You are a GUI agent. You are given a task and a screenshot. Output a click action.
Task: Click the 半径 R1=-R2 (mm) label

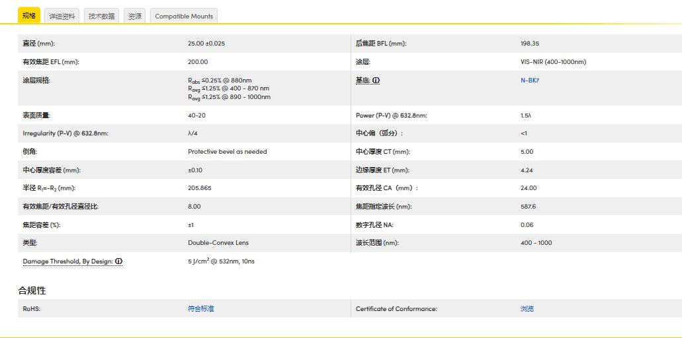tap(49, 188)
